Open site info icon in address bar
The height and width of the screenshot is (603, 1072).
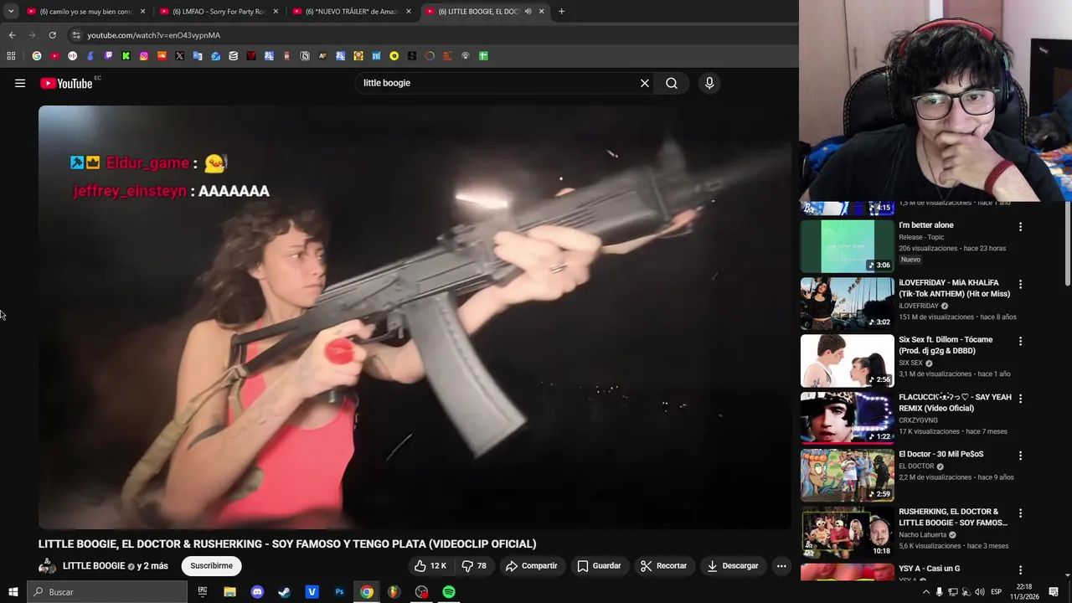pyautogui.click(x=76, y=35)
